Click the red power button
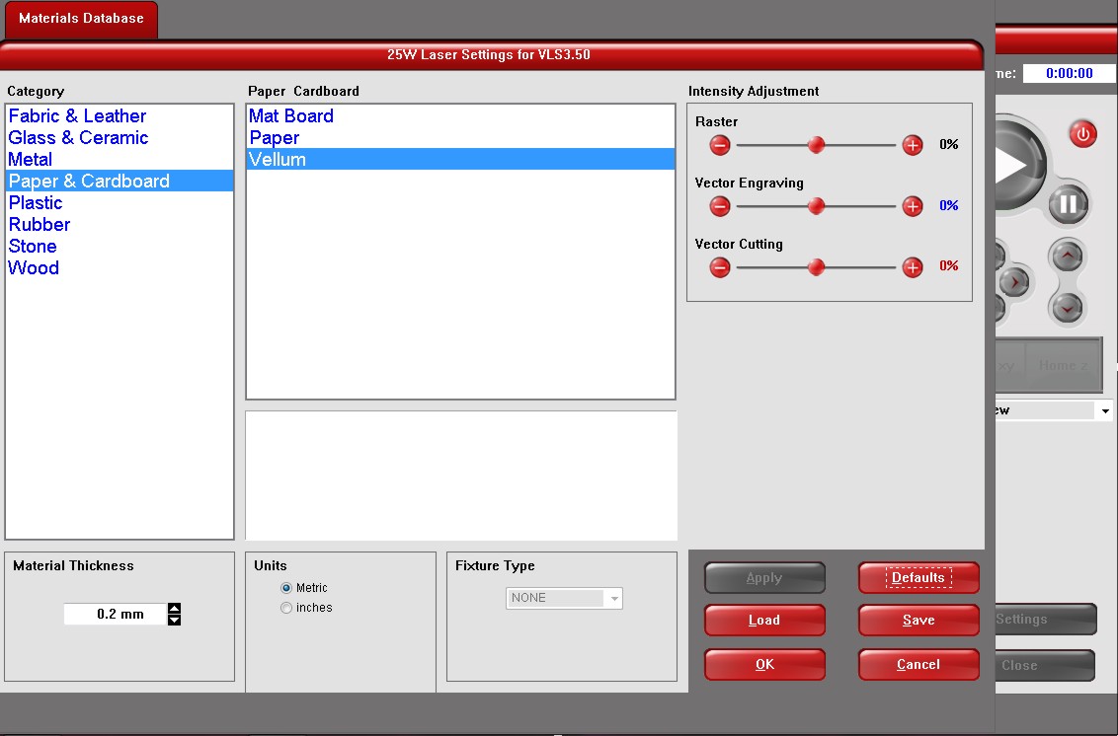 [x=1082, y=134]
